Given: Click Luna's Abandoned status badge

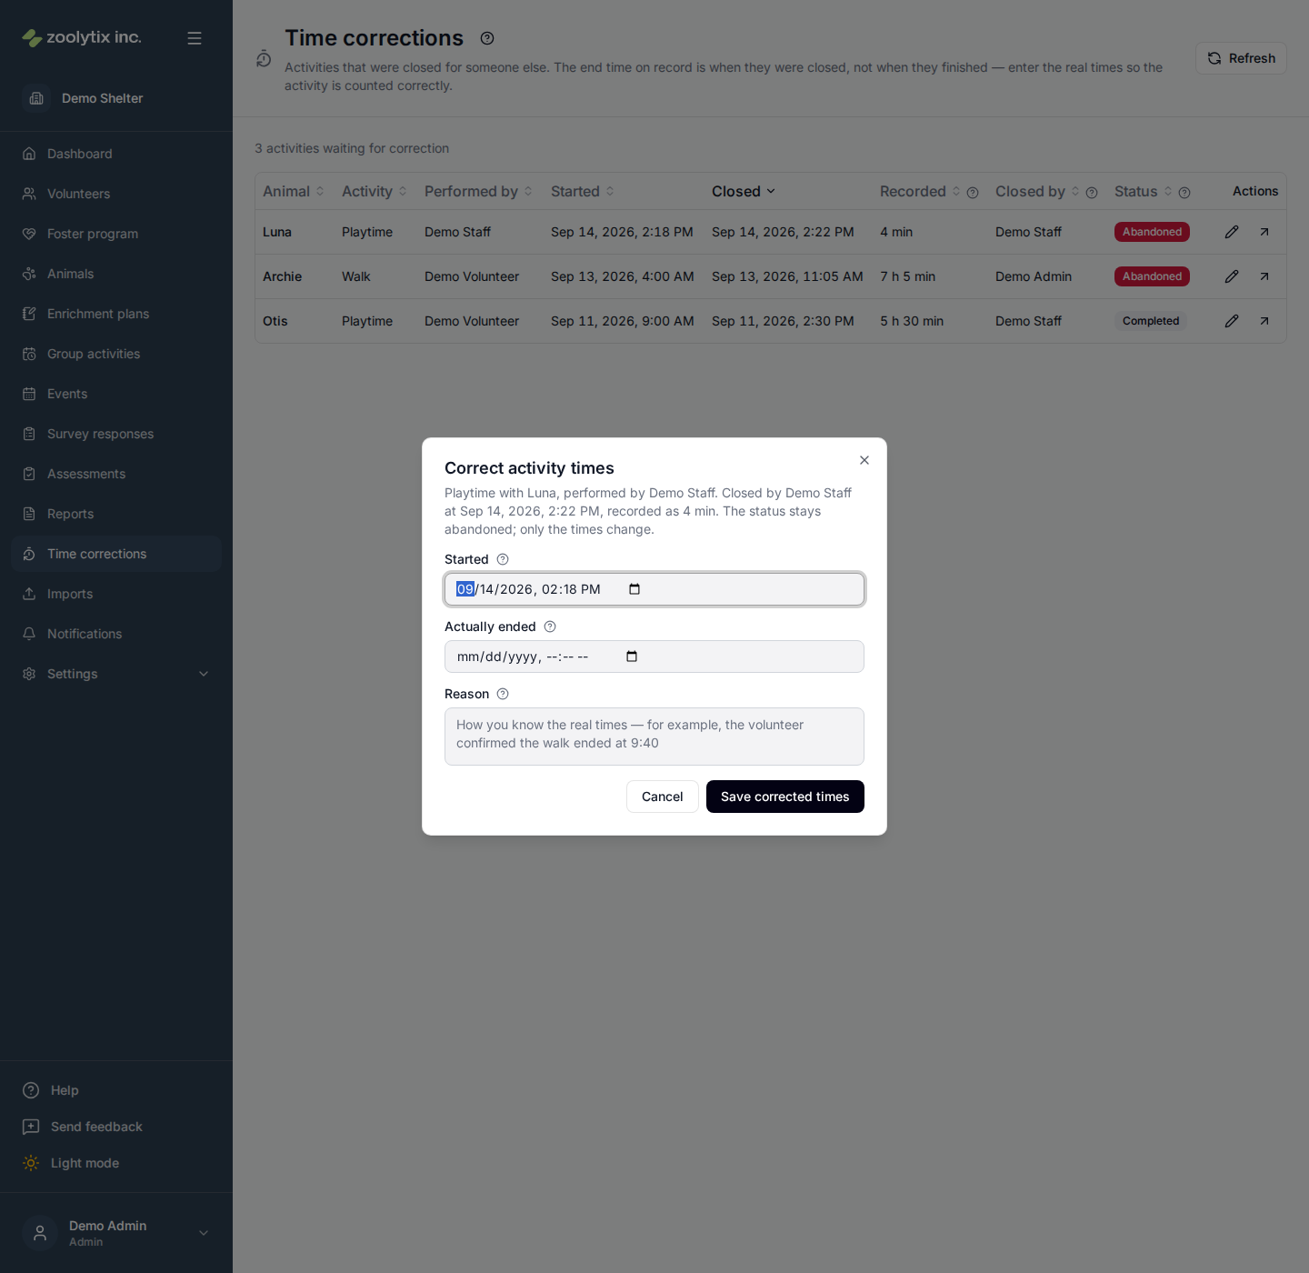Looking at the screenshot, I should 1152,232.
